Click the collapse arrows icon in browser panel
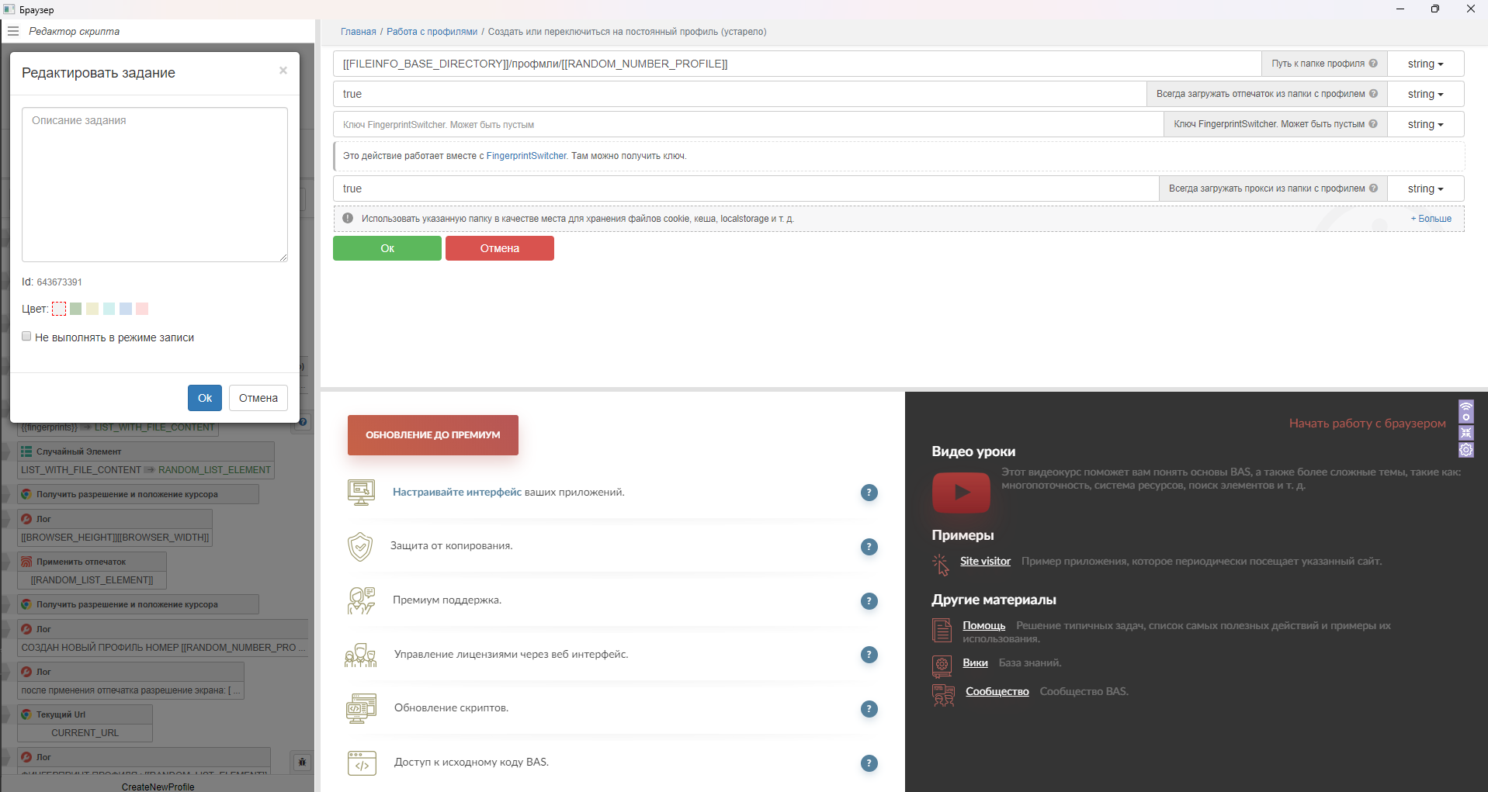 [x=1465, y=433]
